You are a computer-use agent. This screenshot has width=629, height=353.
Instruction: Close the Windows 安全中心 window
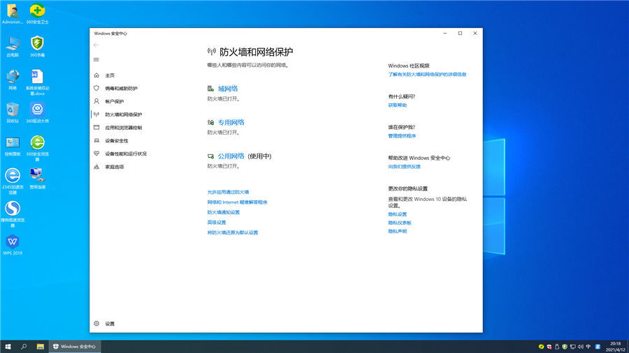tap(475, 33)
